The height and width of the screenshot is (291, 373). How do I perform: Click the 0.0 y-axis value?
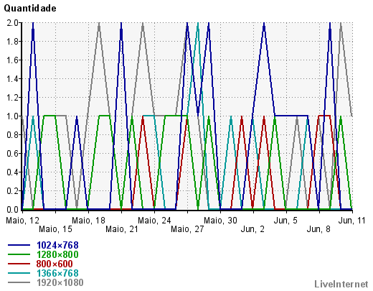[13, 210]
